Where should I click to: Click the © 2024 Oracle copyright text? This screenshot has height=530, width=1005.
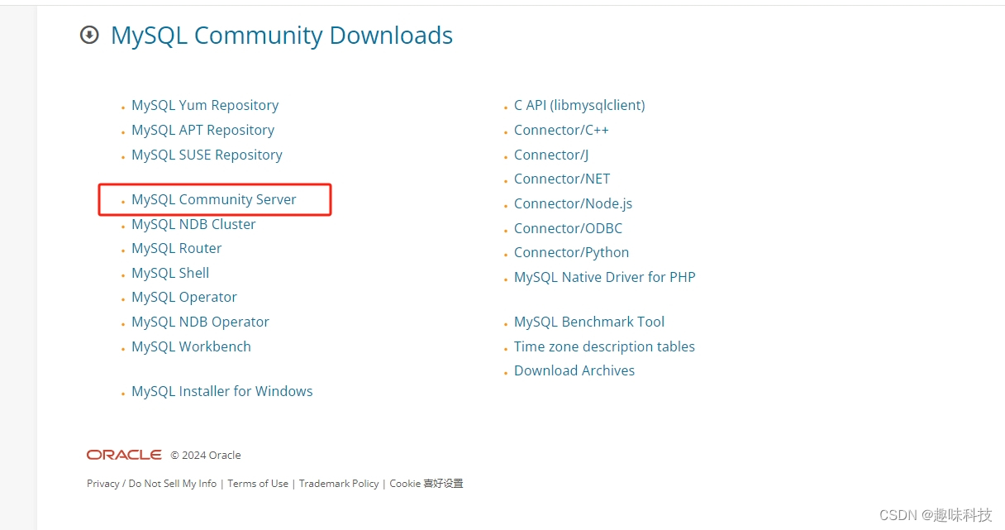[206, 456]
